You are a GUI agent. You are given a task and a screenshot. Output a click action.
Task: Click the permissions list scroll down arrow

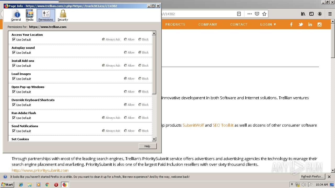coord(154,139)
